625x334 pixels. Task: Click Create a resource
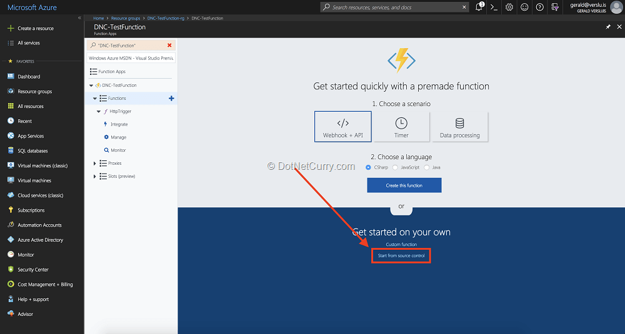coord(36,28)
